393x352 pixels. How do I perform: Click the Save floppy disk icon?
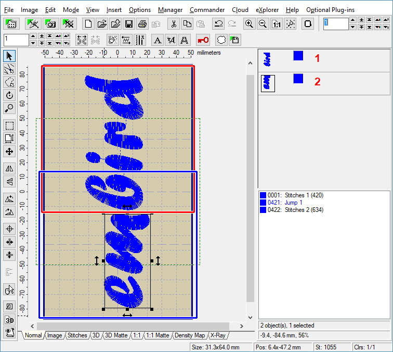[128, 24]
